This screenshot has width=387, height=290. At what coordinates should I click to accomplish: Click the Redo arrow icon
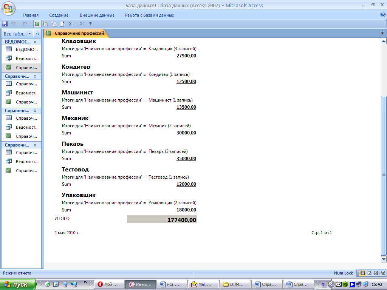point(25,24)
